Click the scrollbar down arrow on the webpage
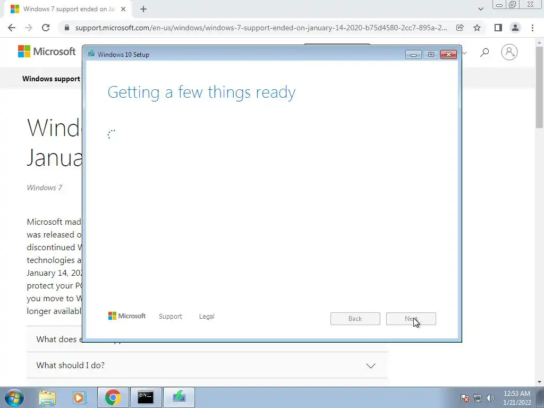 click(x=540, y=382)
